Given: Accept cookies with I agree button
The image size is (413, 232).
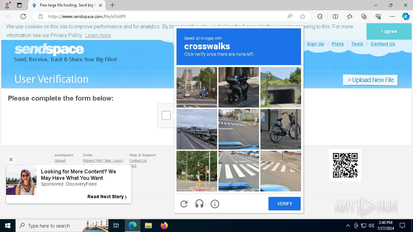Looking at the screenshot, I should tap(389, 31).
